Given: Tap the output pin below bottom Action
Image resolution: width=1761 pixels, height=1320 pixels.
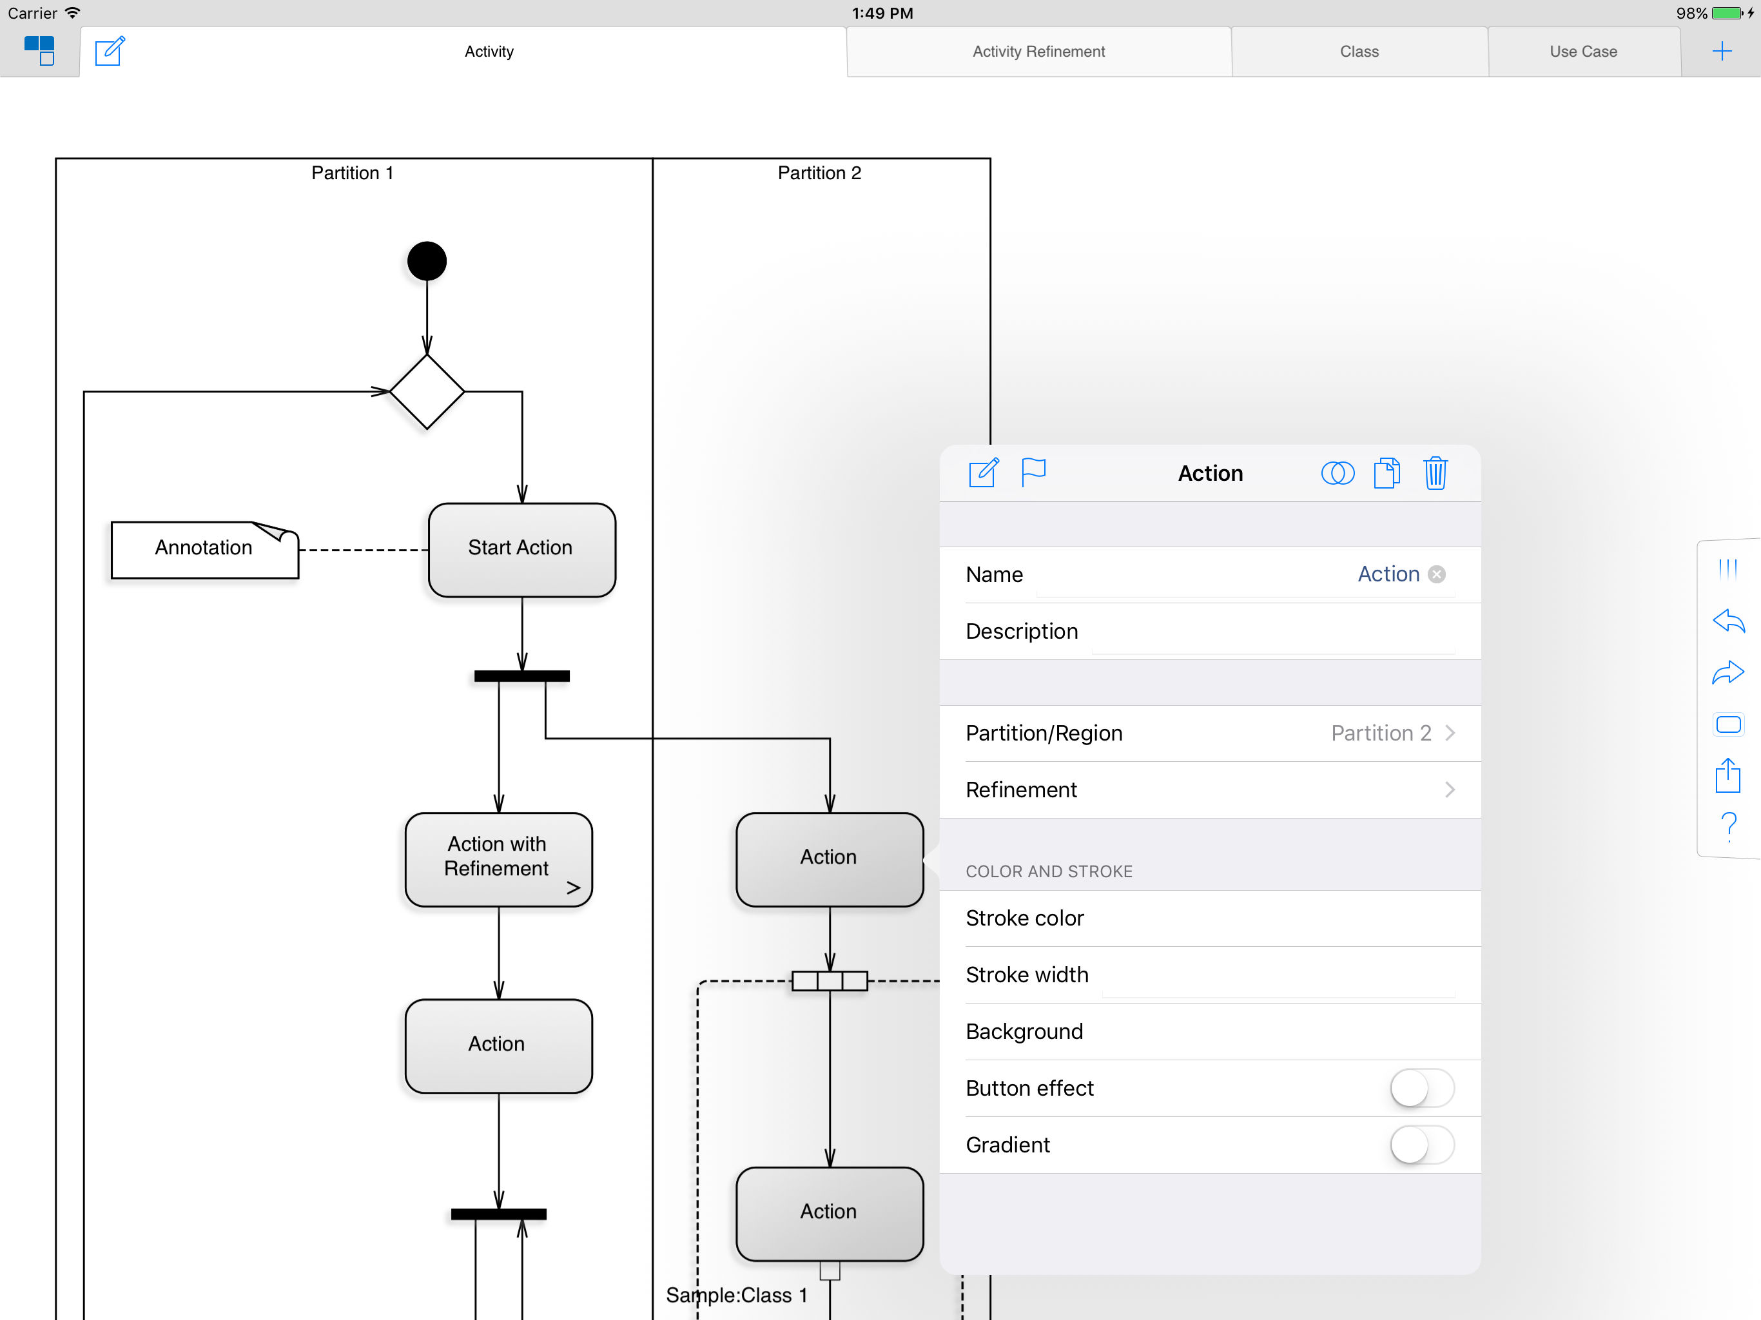Looking at the screenshot, I should 830,1270.
